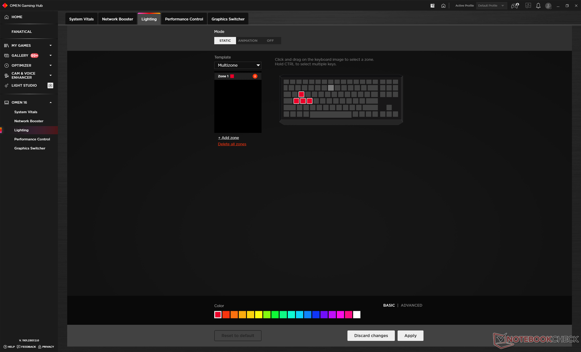The height and width of the screenshot is (352, 581).
Task: Click the Apply button
Action: click(410, 336)
